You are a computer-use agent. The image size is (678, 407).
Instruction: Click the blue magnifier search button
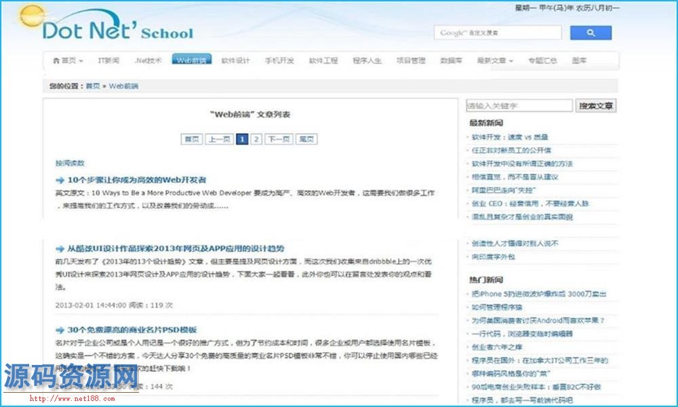point(591,33)
